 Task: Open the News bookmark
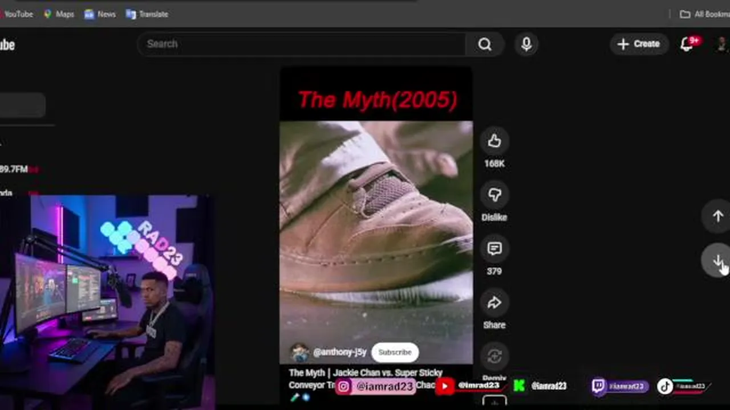[x=100, y=14]
